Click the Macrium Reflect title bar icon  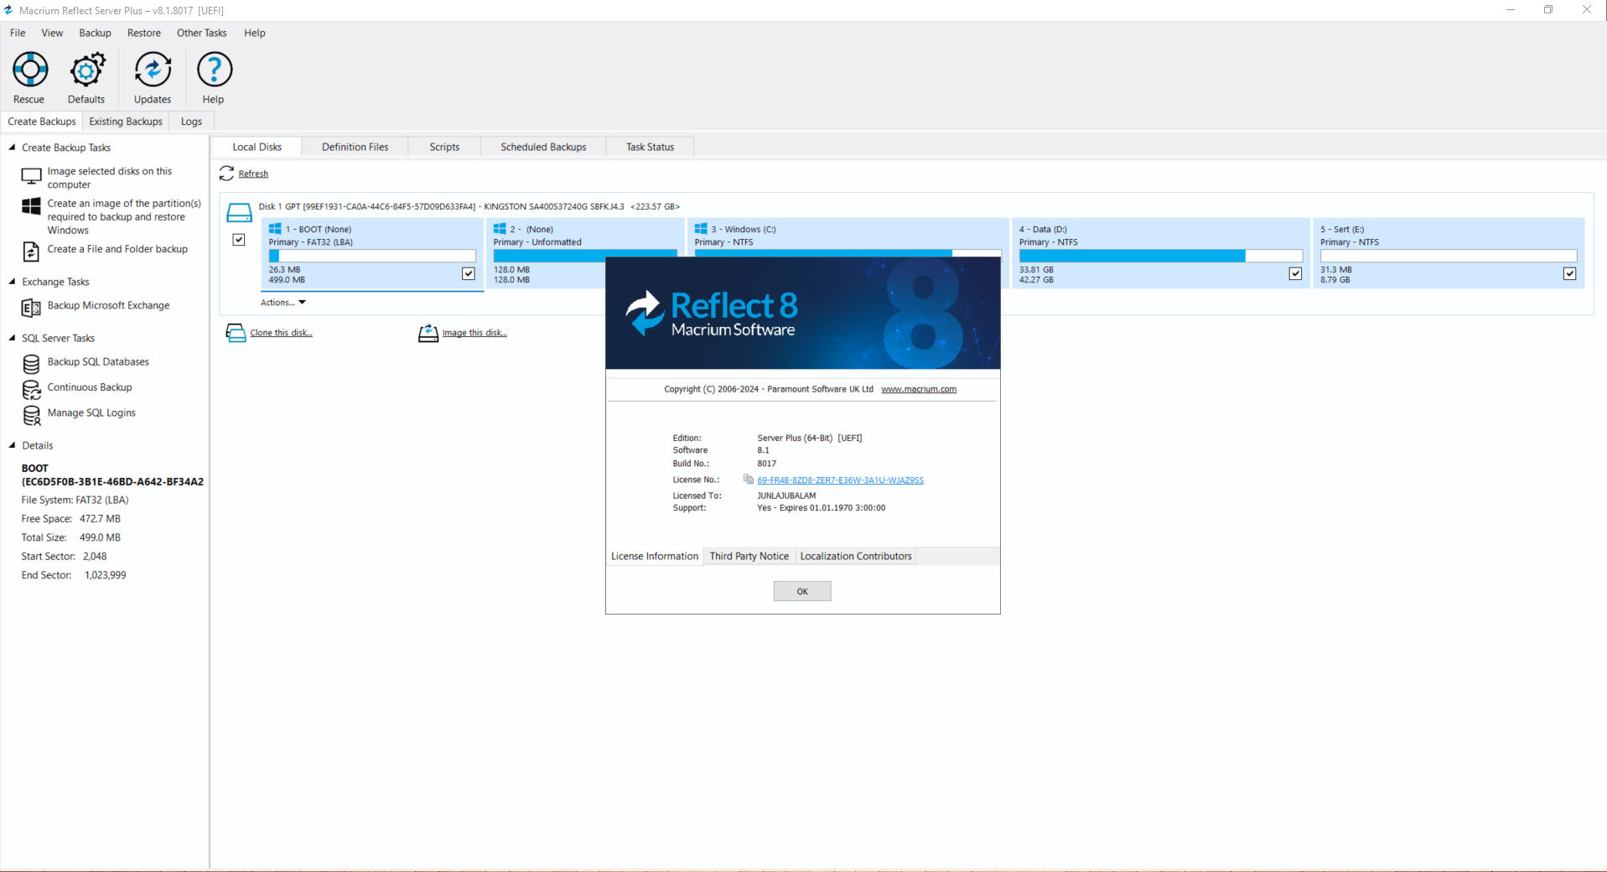[9, 10]
